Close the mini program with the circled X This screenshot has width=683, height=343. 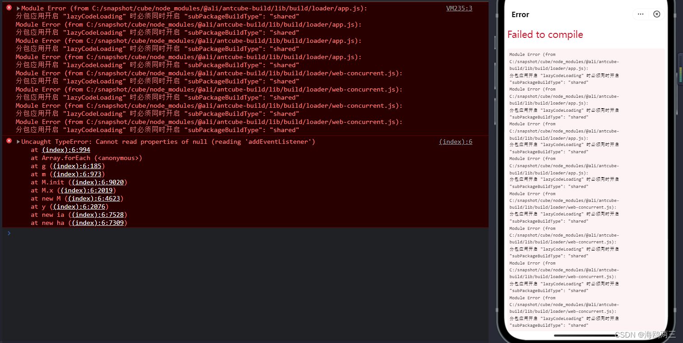pos(657,14)
